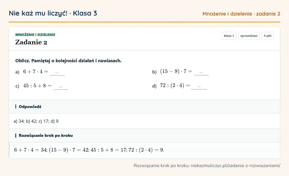The width and height of the screenshot is (289, 176).
Task: Click the answer blank for part c)
Action: coord(60,87)
